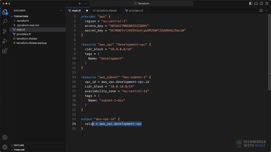Viewport: 271px width, 152px height.
Task: Split the editor to the right
Action: coord(261,11)
